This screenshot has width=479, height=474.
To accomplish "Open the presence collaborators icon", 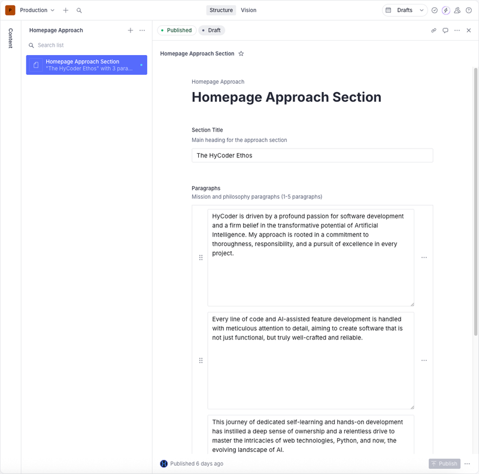I will click(457, 10).
